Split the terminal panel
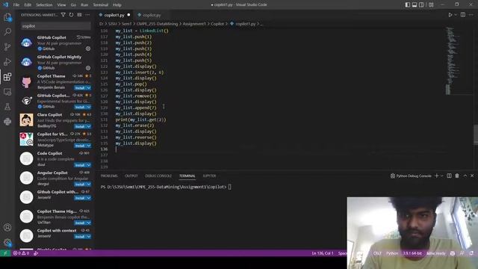478x269 pixels. point(449,176)
